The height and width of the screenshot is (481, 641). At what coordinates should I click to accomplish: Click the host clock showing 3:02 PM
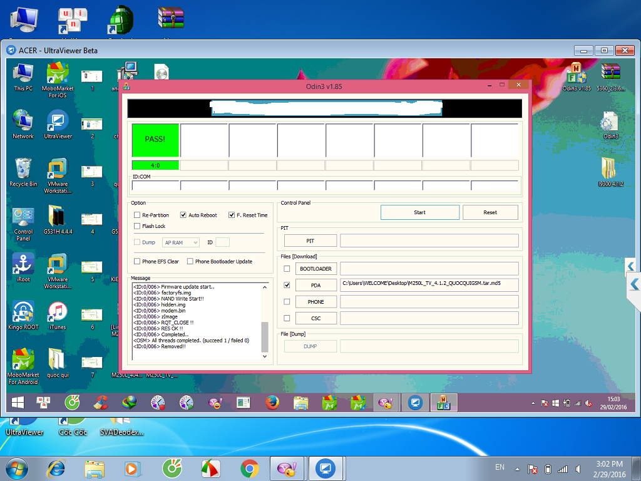610,468
